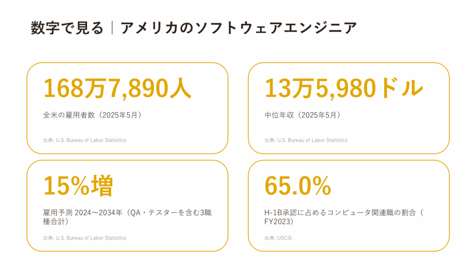This screenshot has width=476, height=268.
Task: Click the FY2023） text in the H-1B card
Action: point(279,222)
